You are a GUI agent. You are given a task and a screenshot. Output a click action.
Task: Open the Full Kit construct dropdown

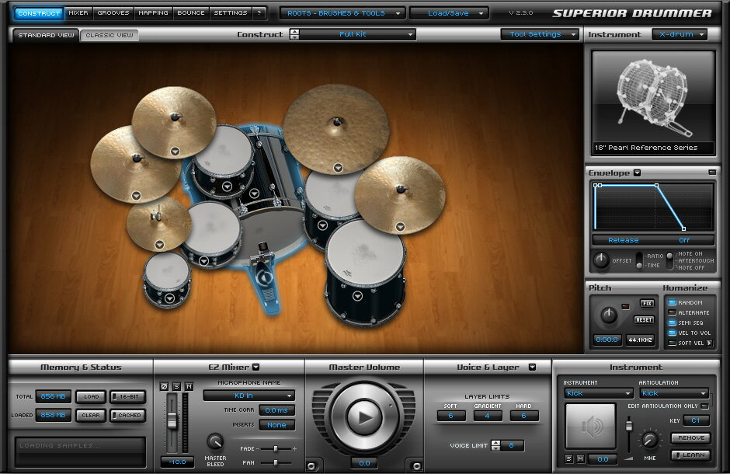(357, 34)
